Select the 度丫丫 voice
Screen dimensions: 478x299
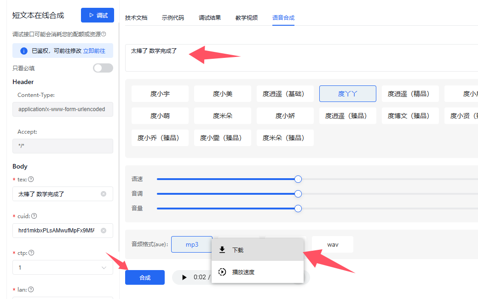pyautogui.click(x=347, y=94)
